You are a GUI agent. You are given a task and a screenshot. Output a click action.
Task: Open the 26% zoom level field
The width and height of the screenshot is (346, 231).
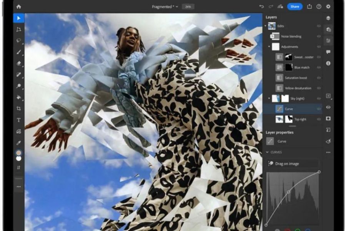coord(188,7)
